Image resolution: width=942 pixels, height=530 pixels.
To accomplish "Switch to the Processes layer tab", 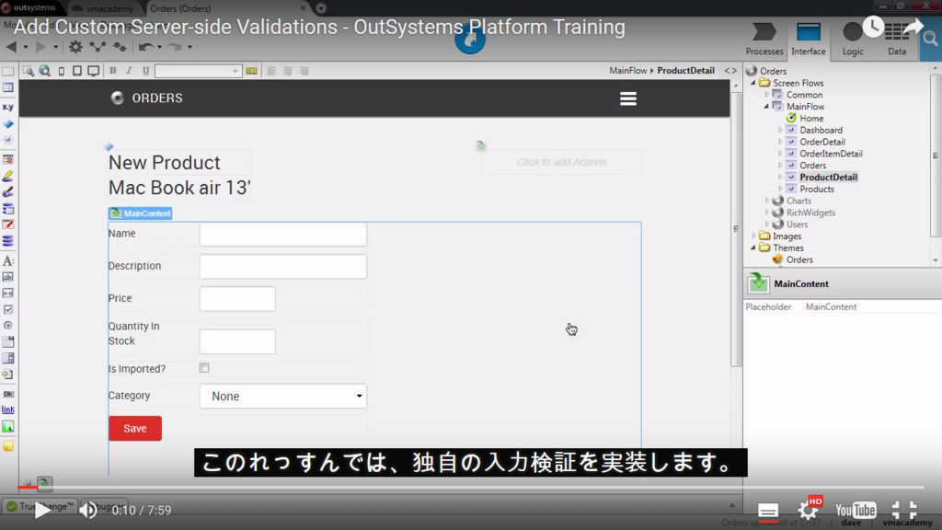I will coord(764,40).
